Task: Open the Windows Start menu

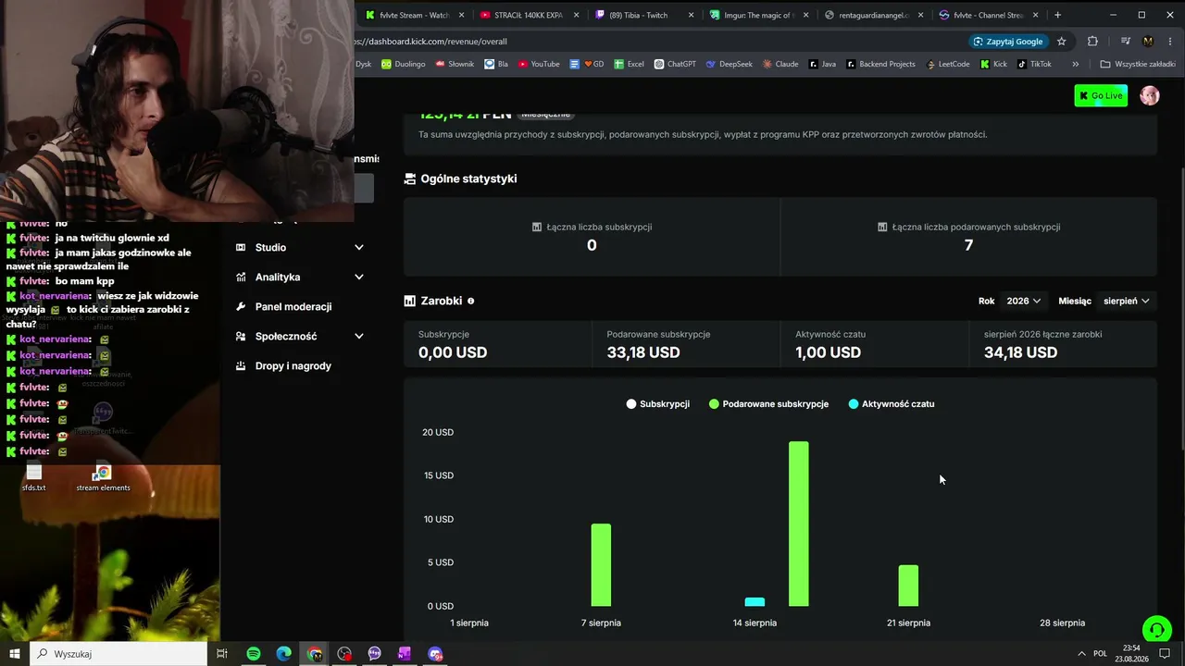Action: [14, 654]
